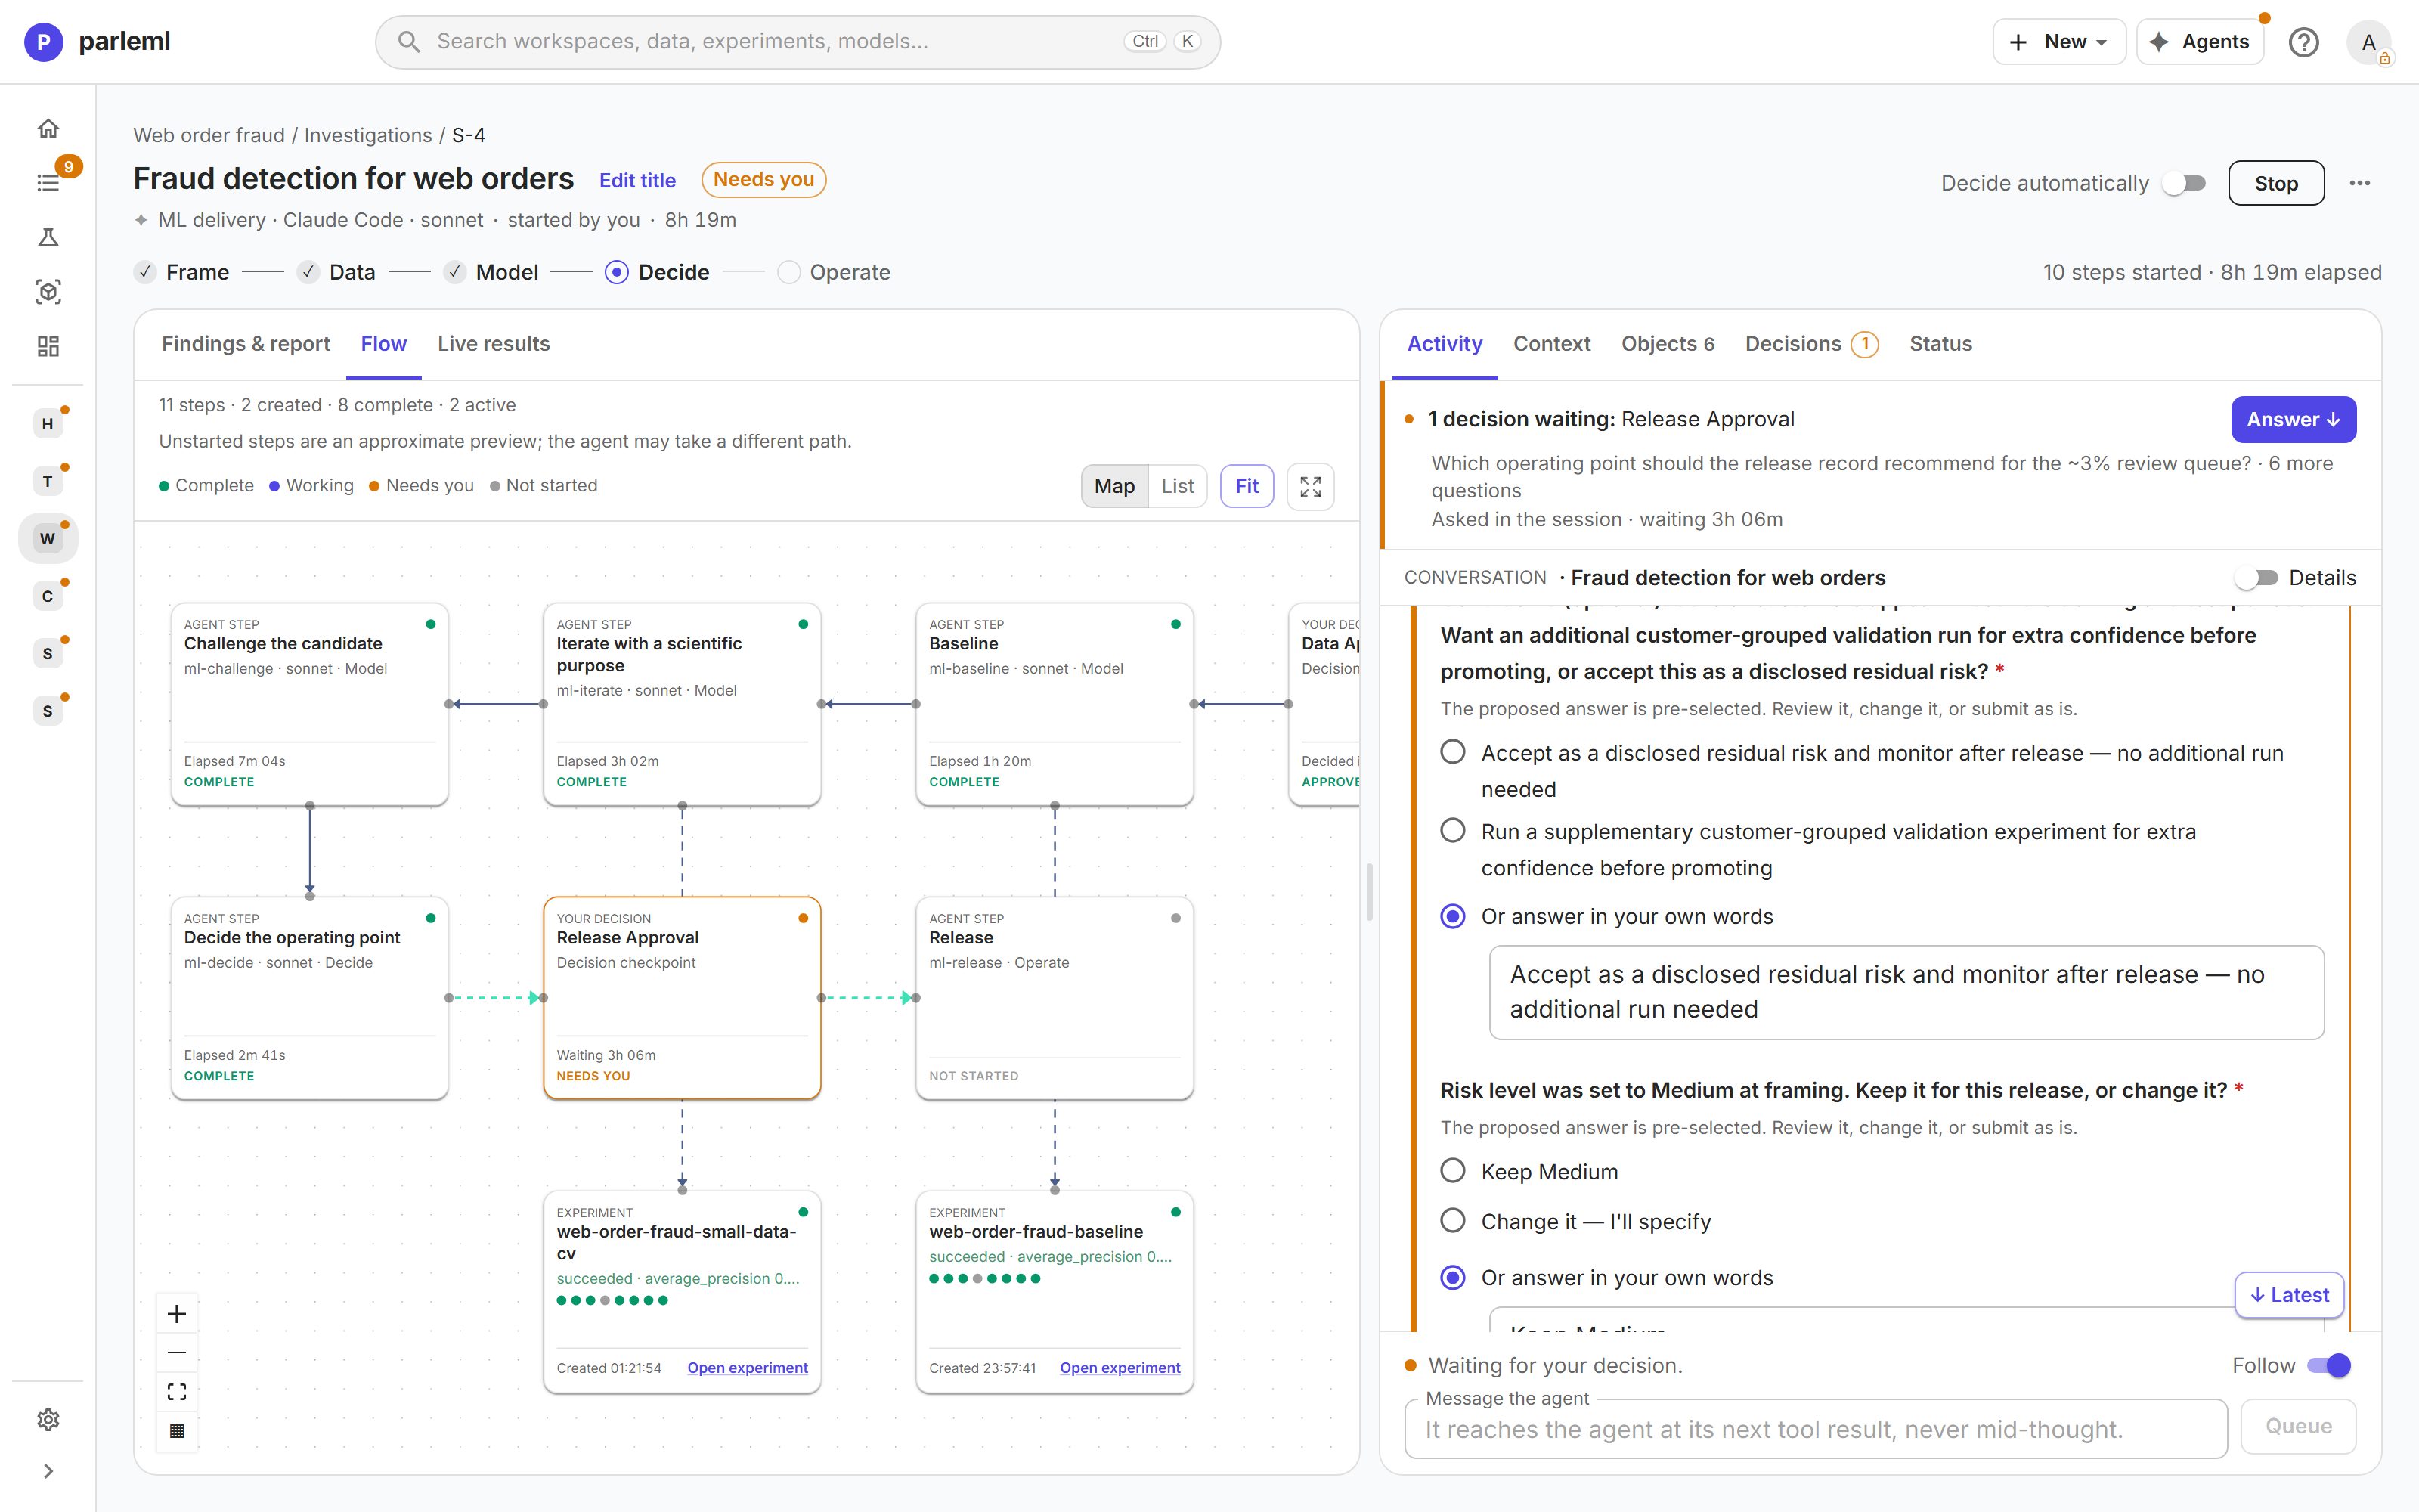Open the user avatar A menu
This screenshot has width=2419, height=1512.
tap(2368, 42)
